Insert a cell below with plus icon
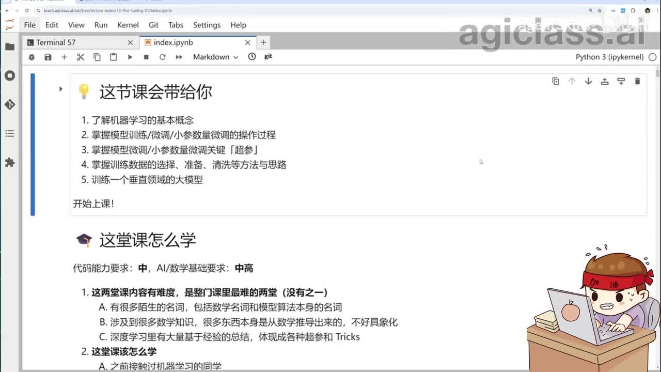Viewport: 661px width, 372px height. 64,57
